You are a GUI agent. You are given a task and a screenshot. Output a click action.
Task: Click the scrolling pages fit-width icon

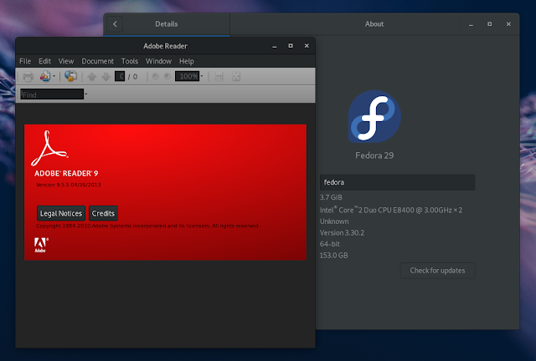pyautogui.click(x=219, y=76)
